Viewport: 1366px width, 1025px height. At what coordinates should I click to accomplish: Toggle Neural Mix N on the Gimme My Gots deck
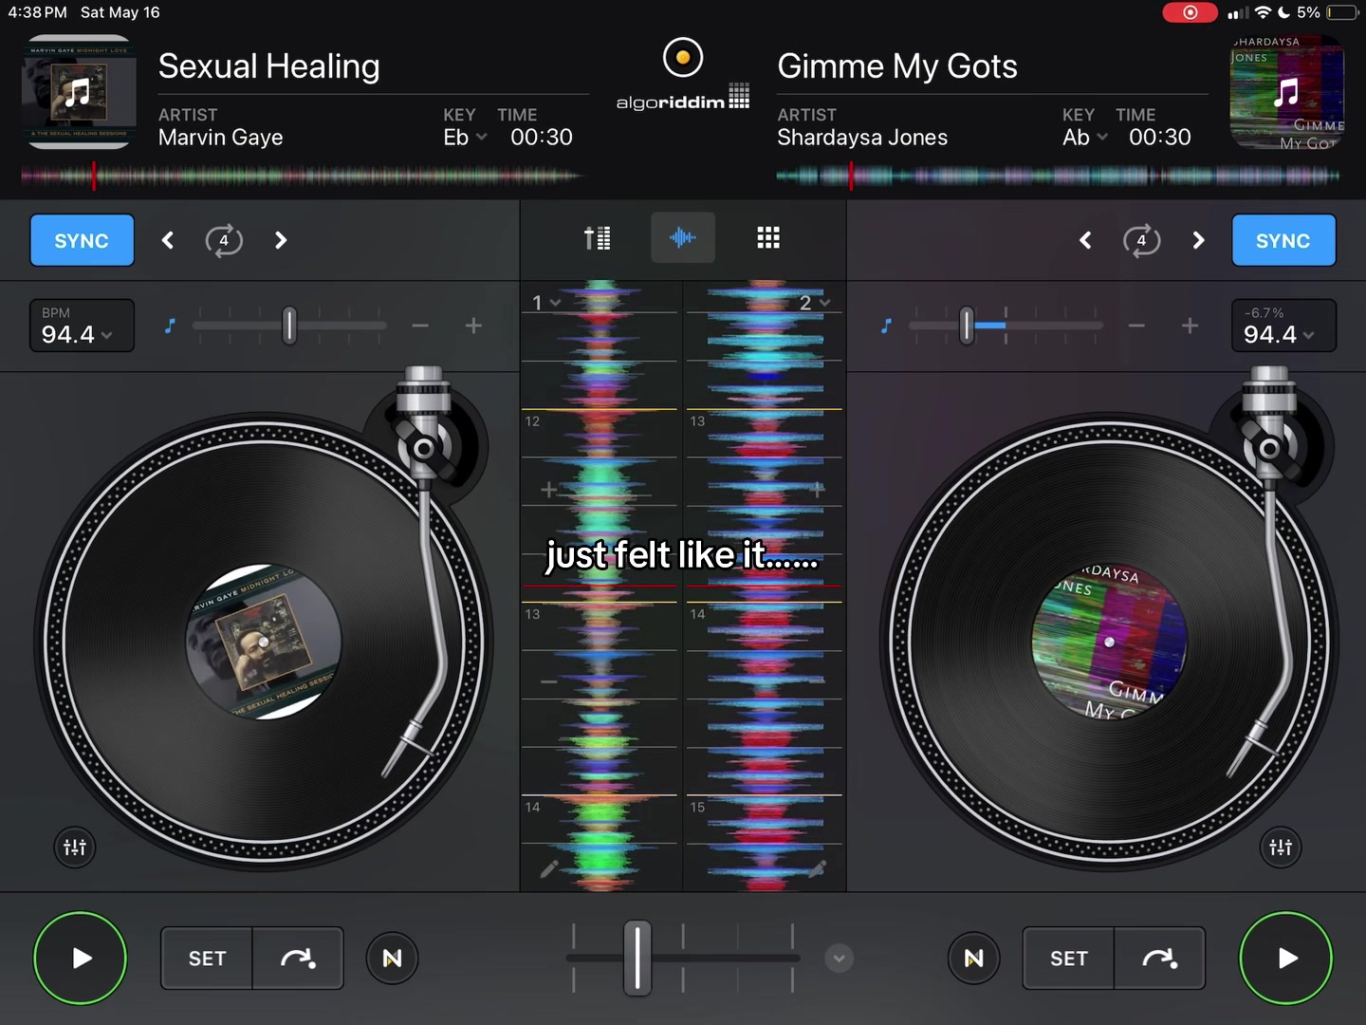[x=973, y=959]
